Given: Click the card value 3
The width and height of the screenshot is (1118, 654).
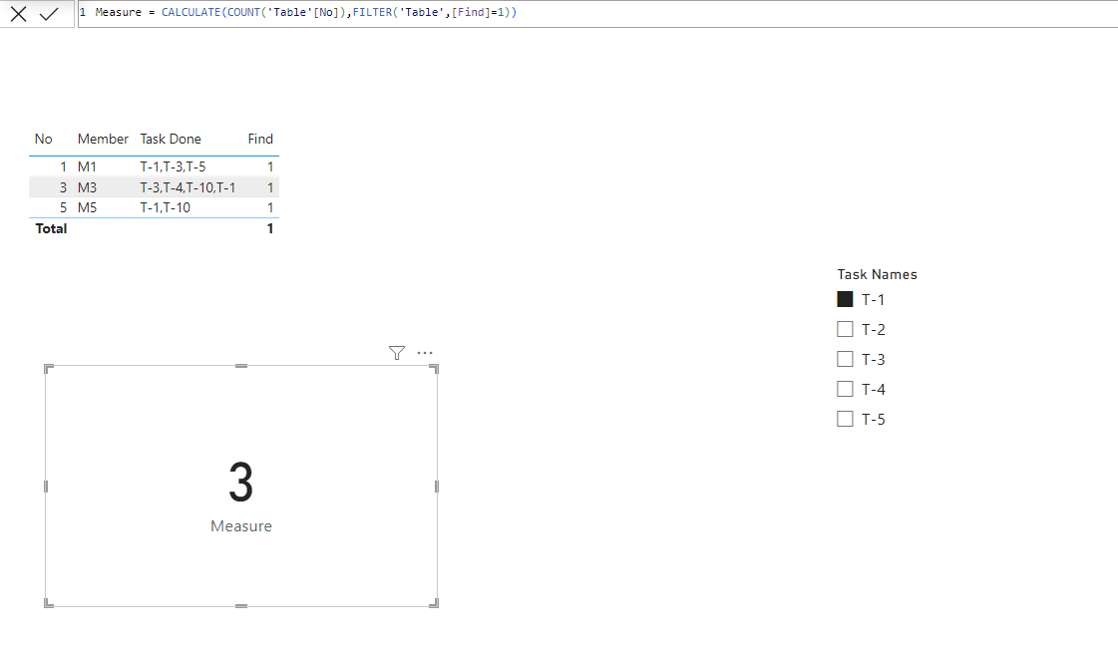Looking at the screenshot, I should pyautogui.click(x=241, y=483).
